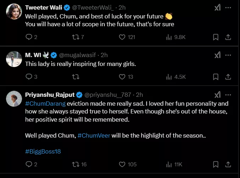Like M. WI's tweet
The height and width of the screenshot is (178, 240).
point(122,77)
